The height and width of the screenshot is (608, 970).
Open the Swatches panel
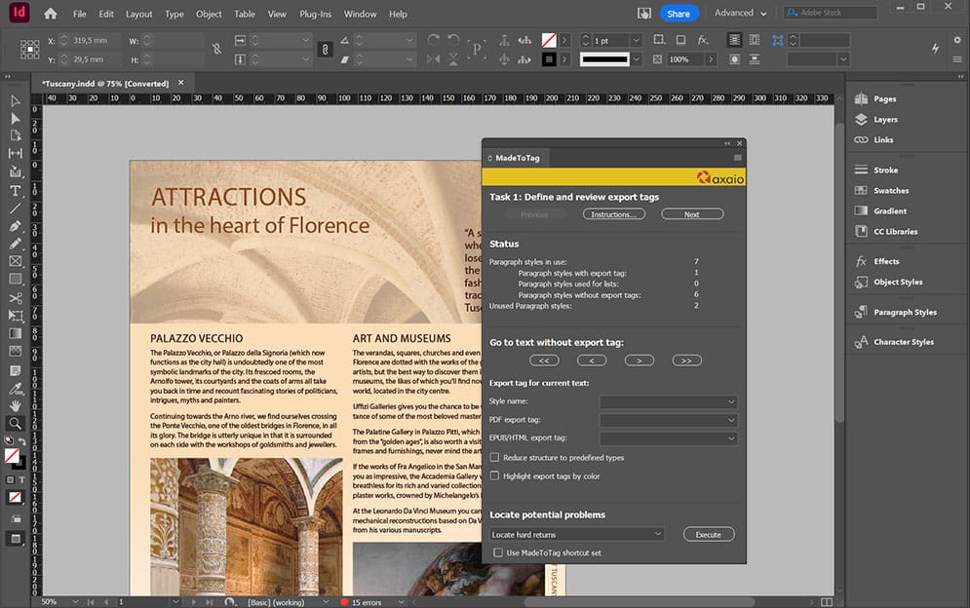(891, 191)
